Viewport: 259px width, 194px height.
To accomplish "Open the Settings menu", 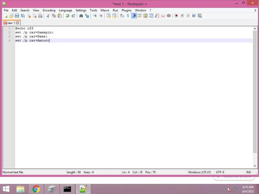I will (x=81, y=10).
